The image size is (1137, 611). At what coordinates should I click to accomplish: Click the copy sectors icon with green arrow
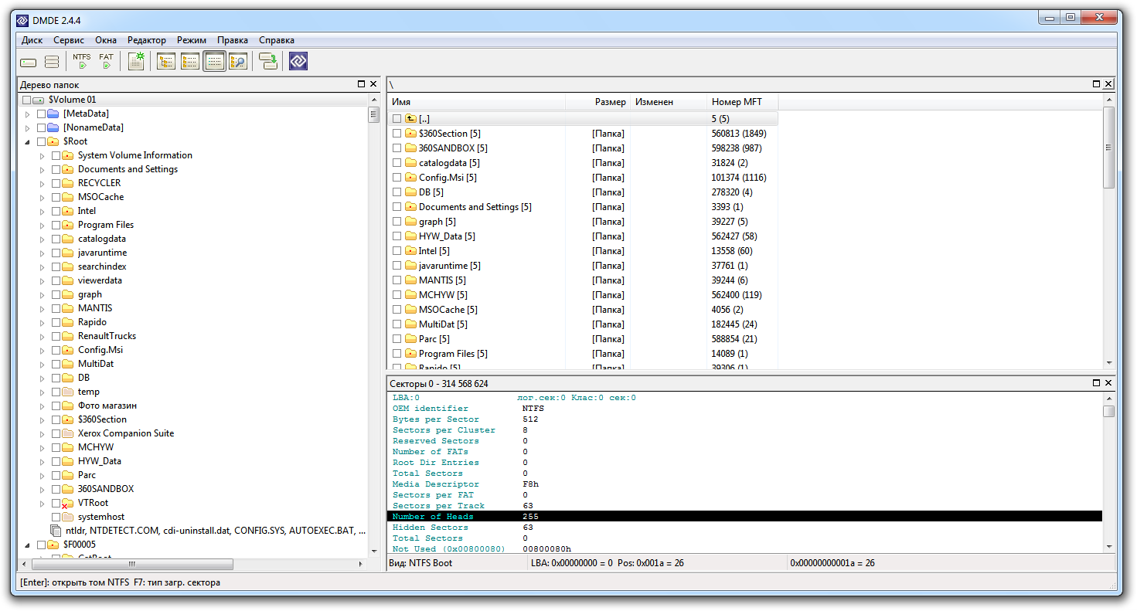click(x=268, y=62)
